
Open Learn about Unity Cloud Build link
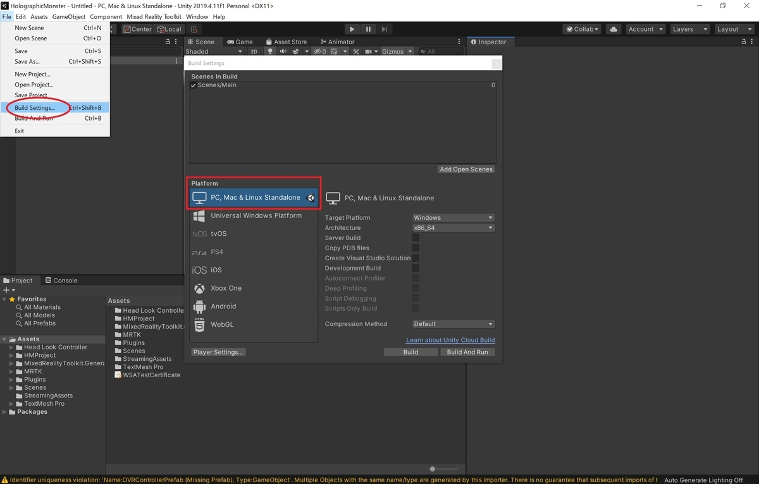click(450, 340)
